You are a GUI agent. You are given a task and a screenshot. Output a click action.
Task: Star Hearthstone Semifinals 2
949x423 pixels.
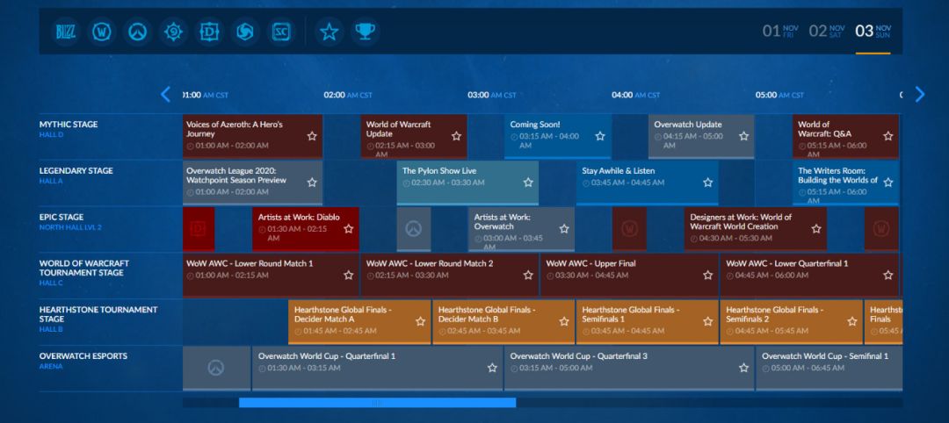pos(852,321)
